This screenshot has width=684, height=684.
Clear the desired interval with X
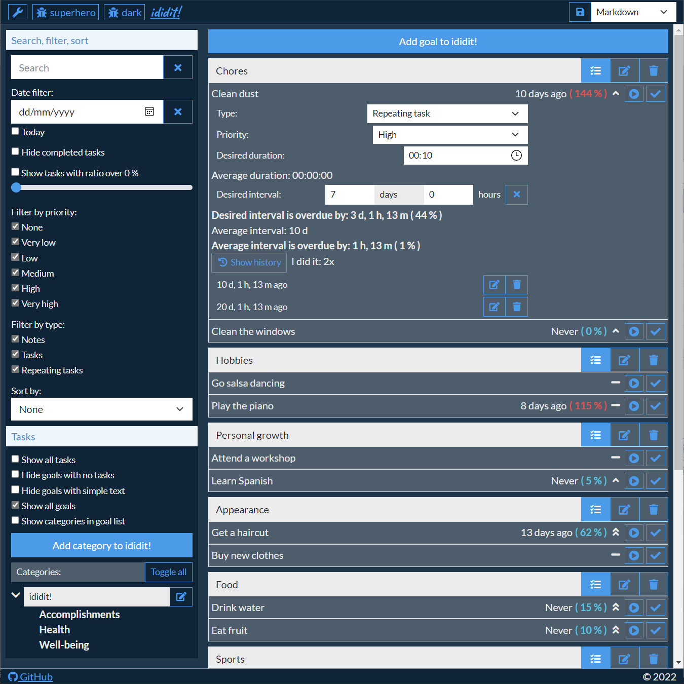click(517, 195)
